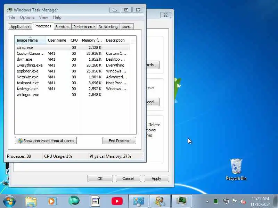Select the taskhost.exe process
The image size is (278, 208).
(73, 83)
